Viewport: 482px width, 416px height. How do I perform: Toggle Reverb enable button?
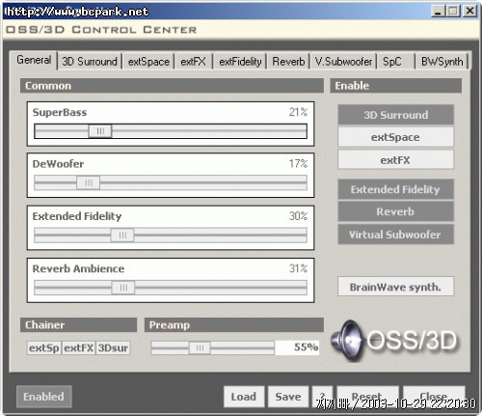point(396,211)
